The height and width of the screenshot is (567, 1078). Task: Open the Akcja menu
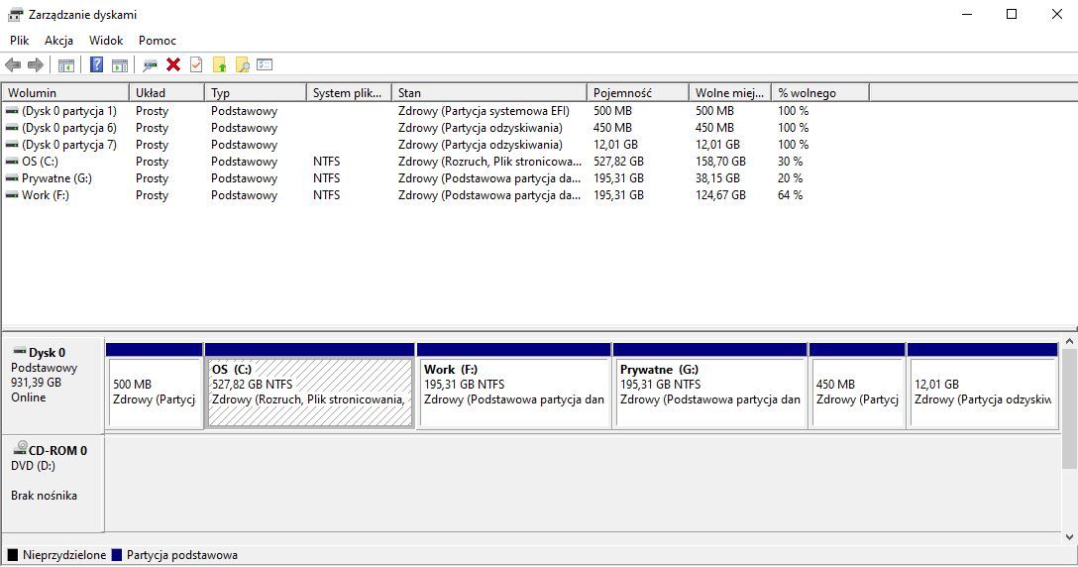(x=58, y=41)
